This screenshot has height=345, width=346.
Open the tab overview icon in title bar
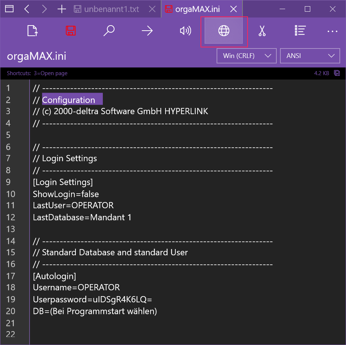click(x=9, y=9)
